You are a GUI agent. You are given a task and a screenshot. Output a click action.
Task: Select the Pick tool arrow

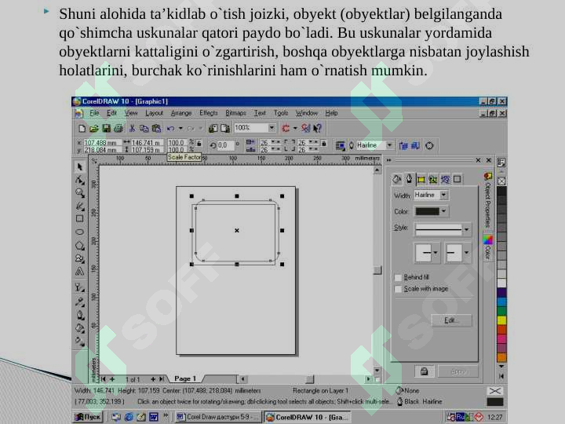tap(80, 166)
